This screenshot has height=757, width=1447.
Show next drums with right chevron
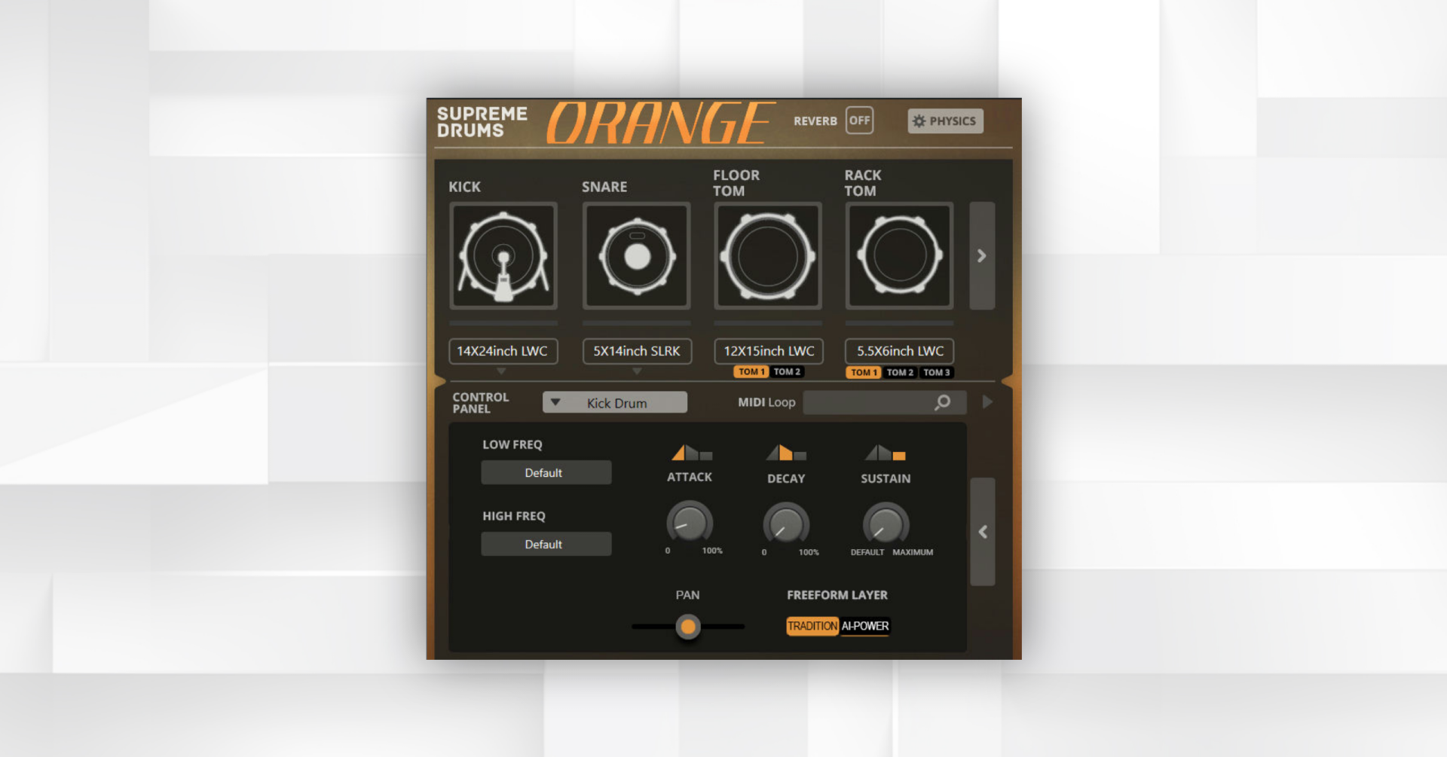[982, 255]
